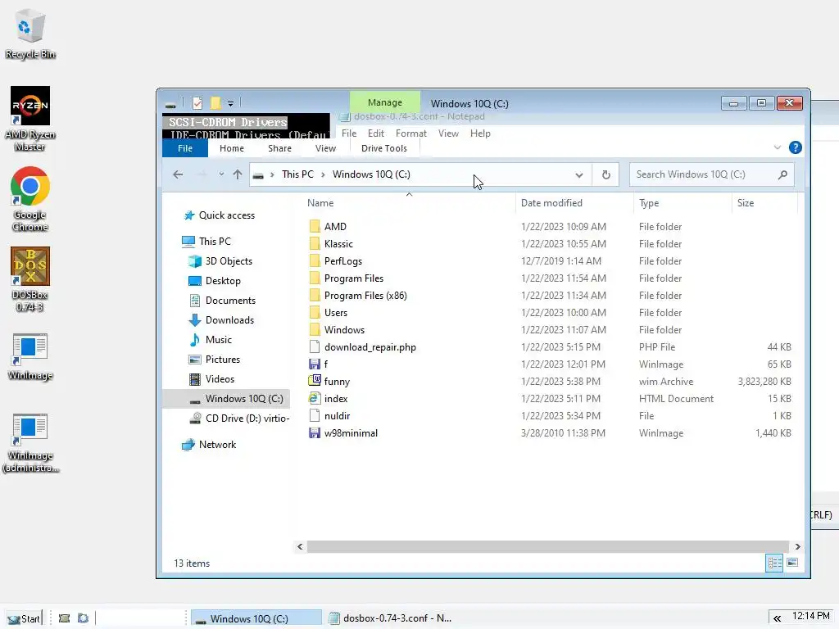Viewport: 839px width, 629px height.
Task: Open the View ribbon tab
Action: pyautogui.click(x=325, y=148)
